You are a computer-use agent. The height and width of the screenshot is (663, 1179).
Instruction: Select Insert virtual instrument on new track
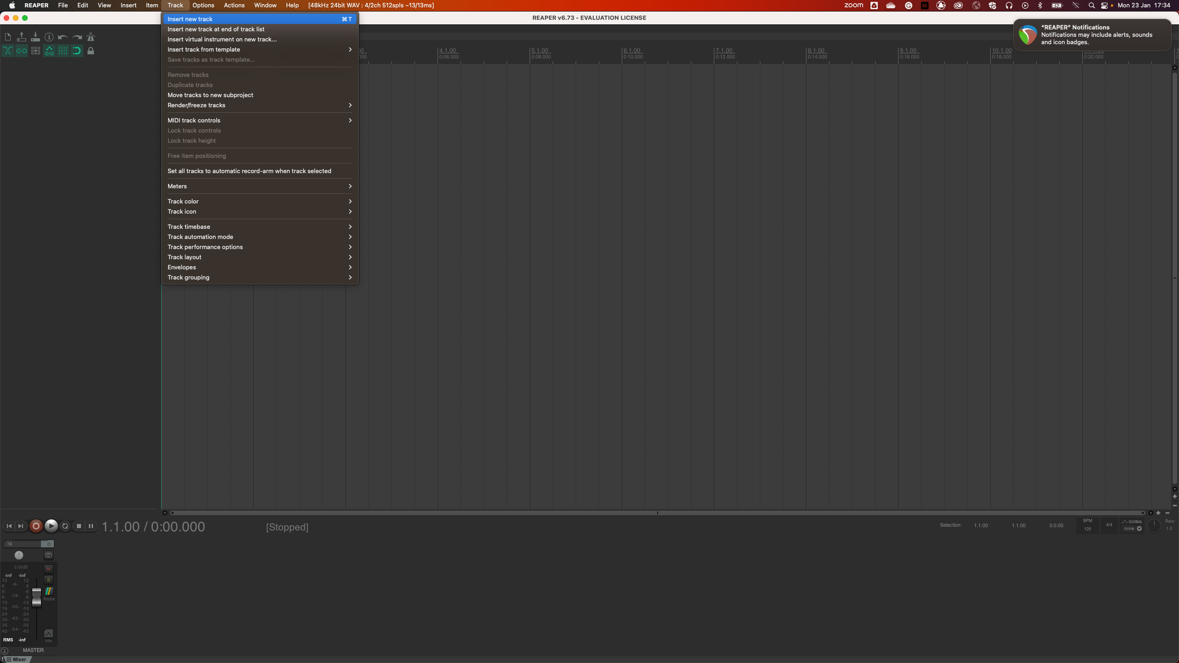tap(222, 39)
